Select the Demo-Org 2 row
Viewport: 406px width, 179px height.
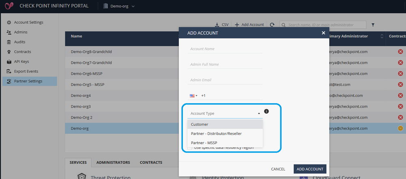122,117
